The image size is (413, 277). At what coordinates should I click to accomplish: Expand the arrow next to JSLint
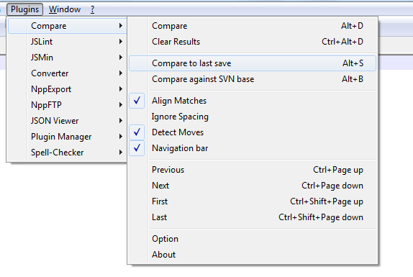point(121,41)
